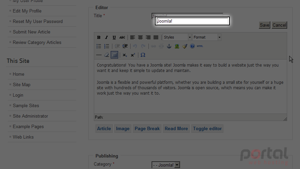Align text right
The height and width of the screenshot is (169, 300).
tap(148, 38)
